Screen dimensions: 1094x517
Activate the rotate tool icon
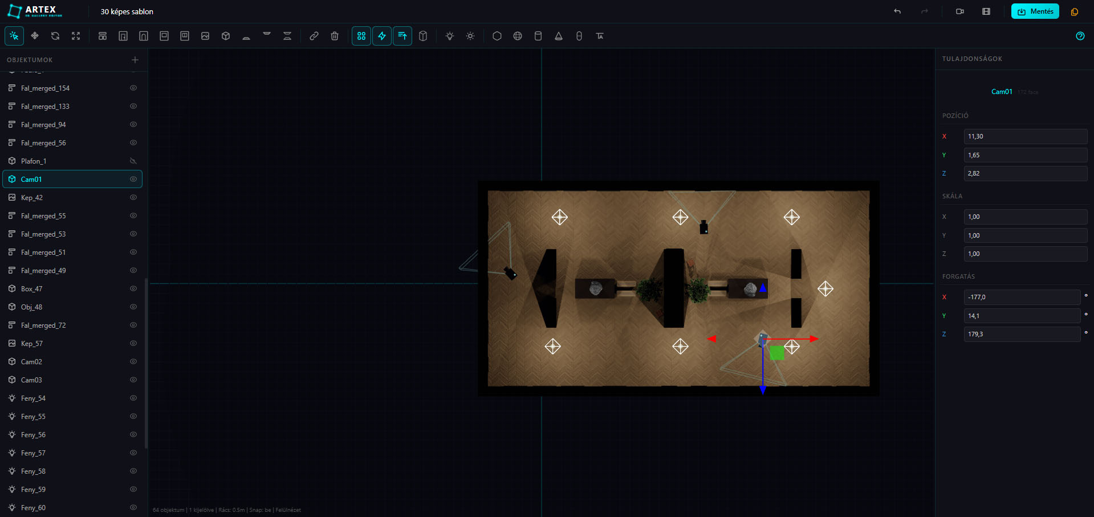pos(55,36)
